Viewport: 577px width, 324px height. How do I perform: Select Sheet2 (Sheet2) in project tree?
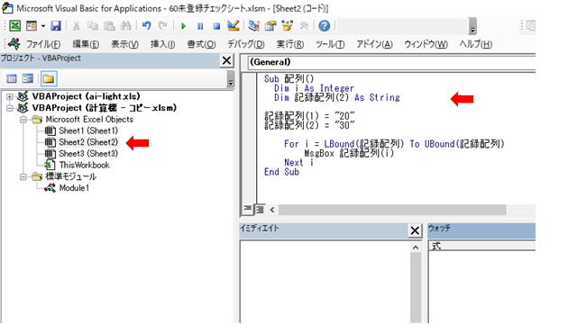(88, 142)
